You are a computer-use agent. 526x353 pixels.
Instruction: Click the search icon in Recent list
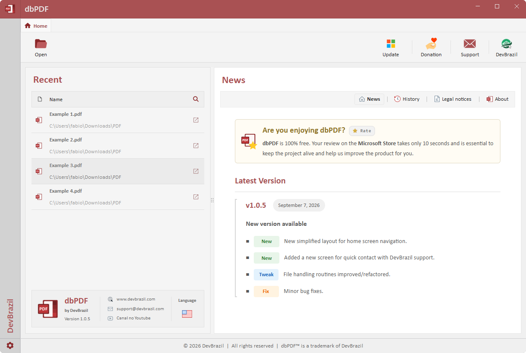[196, 99]
